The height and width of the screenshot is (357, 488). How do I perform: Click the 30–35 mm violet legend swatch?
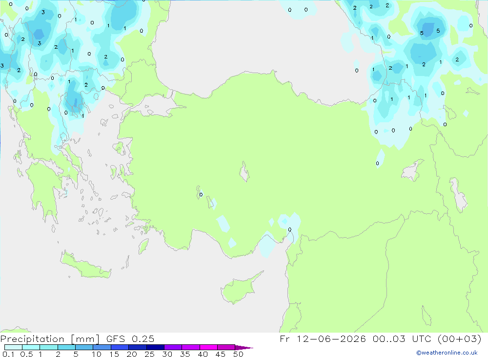(173, 347)
